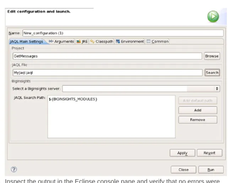Open the Arguments tab

click(61, 42)
